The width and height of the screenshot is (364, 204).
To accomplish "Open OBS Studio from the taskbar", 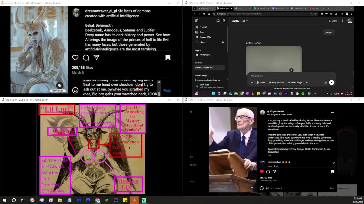I will coord(116,200).
